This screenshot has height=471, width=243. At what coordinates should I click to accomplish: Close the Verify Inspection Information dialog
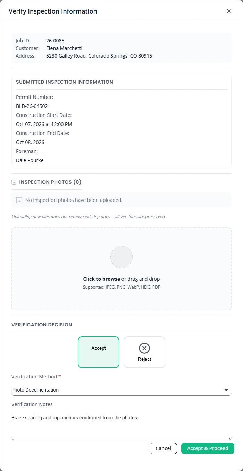[x=229, y=11]
